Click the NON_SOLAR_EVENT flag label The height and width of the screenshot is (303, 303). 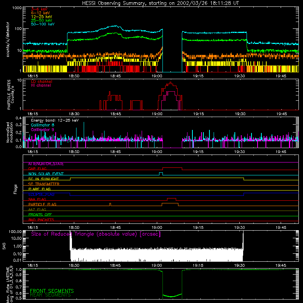click(x=46, y=174)
